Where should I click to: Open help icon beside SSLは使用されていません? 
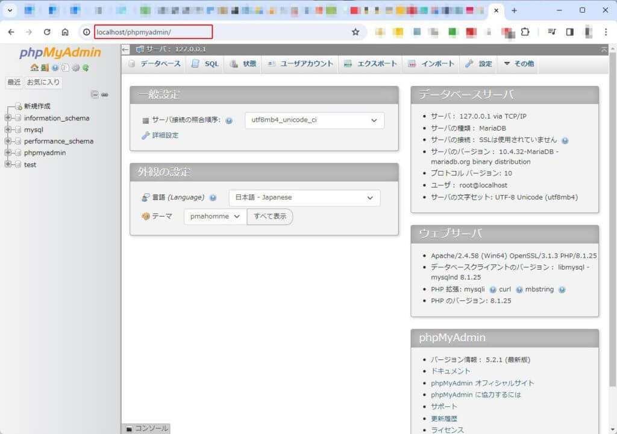[565, 141]
